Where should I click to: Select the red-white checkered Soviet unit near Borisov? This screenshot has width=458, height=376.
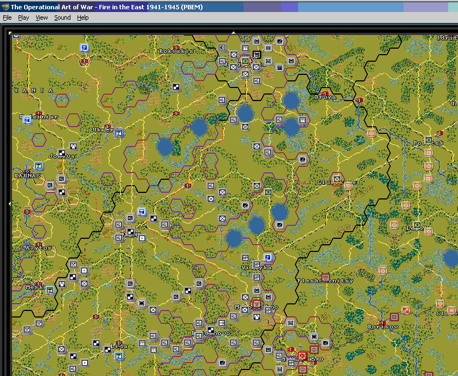tap(405, 310)
